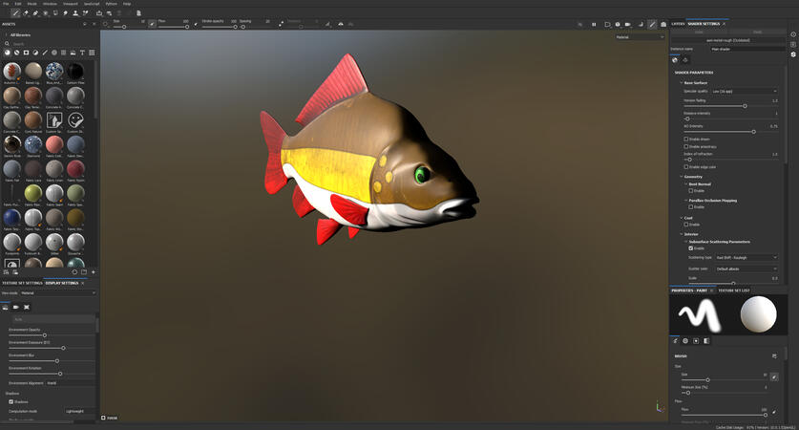The image size is (799, 430).
Task: Switch to Texture Set List tab
Action: [733, 290]
